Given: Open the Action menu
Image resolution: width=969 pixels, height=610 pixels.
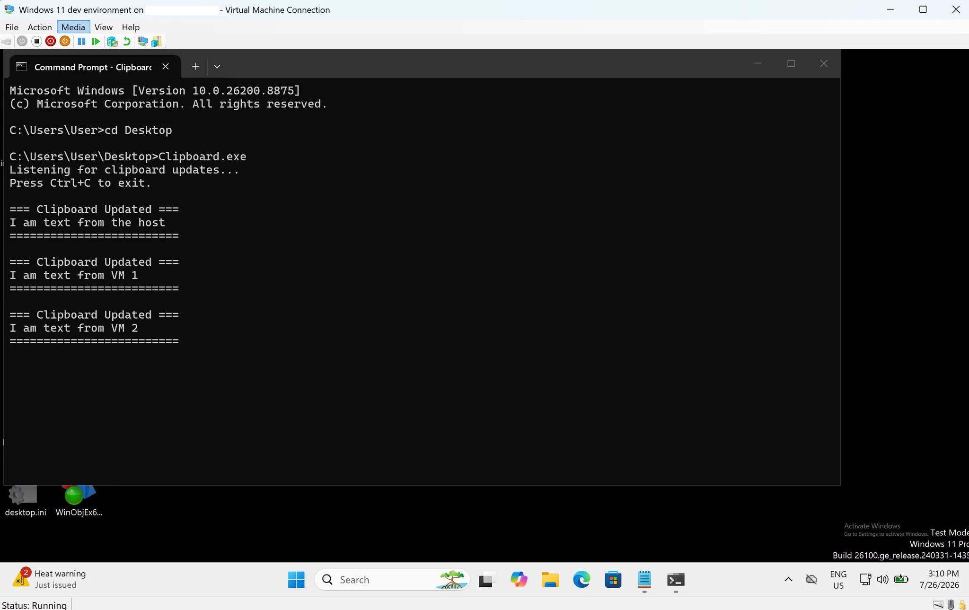Looking at the screenshot, I should 40,27.
